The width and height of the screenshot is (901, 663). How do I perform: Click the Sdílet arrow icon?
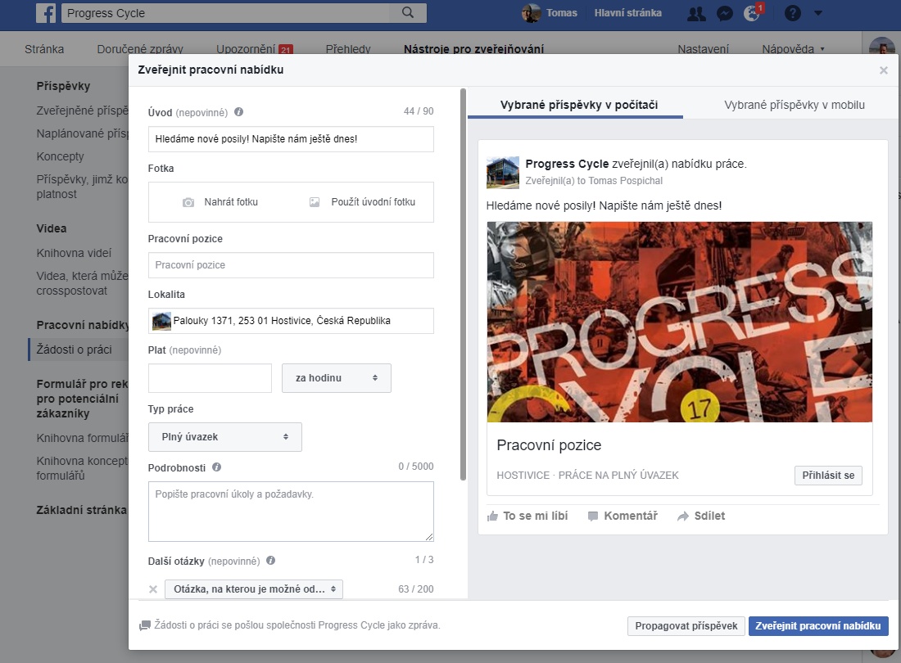coord(682,516)
